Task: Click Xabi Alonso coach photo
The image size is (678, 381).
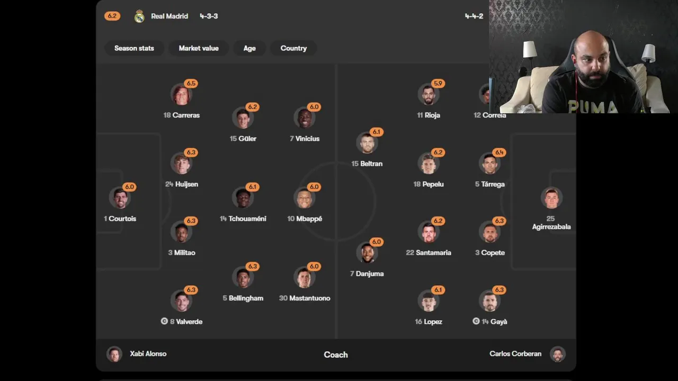Action: (x=114, y=354)
